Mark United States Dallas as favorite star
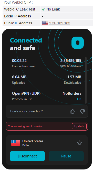This screenshot has height=171, width=93. pyautogui.click(x=79, y=143)
